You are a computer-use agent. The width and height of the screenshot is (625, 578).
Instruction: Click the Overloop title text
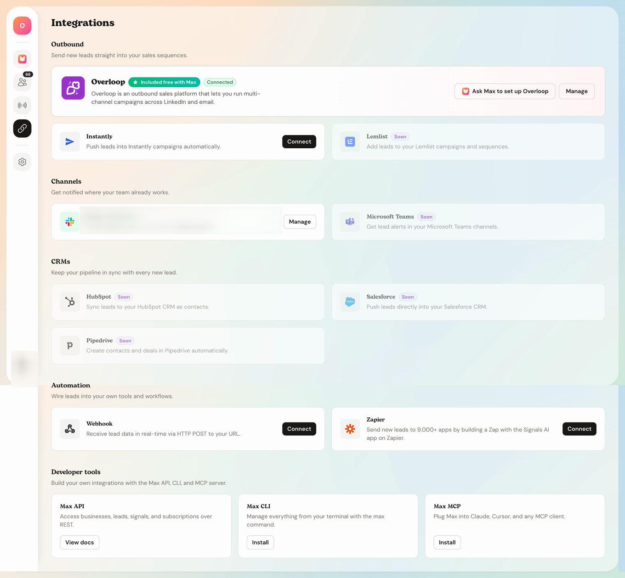108,82
